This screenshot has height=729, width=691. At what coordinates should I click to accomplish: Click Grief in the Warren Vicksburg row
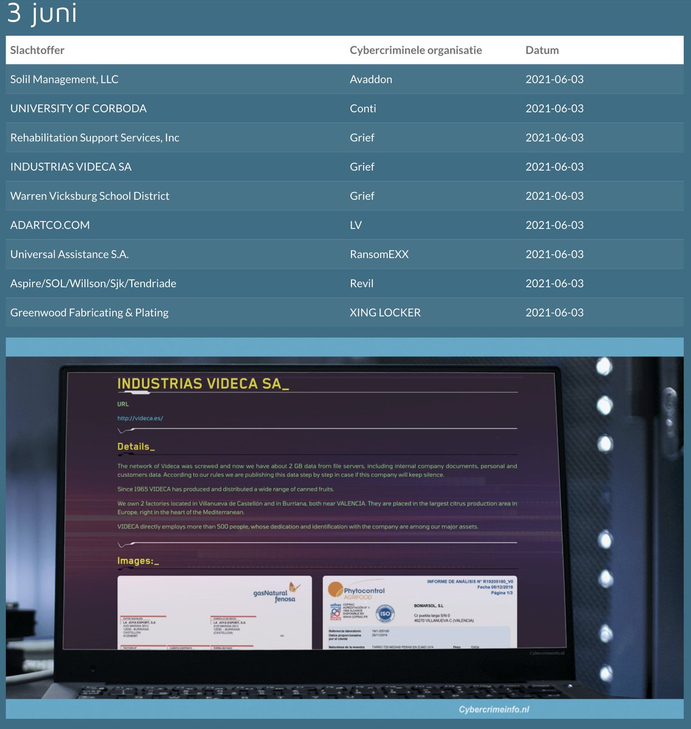(x=362, y=196)
